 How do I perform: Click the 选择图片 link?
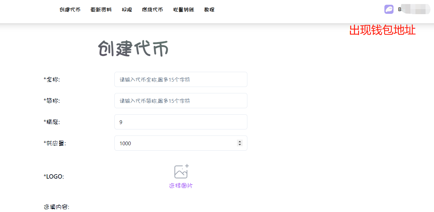[181, 186]
